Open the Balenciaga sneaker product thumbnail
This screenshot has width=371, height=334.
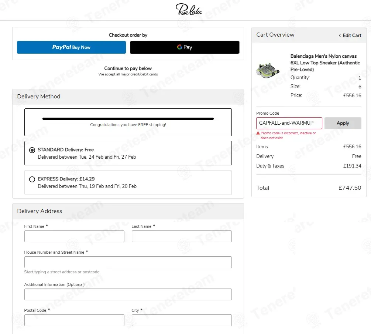[268, 70]
